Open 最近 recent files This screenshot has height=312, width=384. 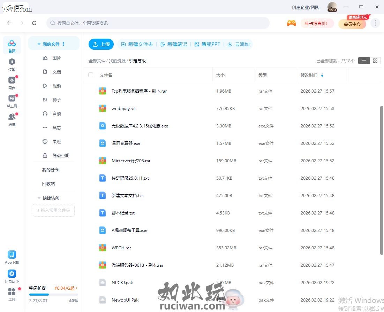click(x=52, y=142)
